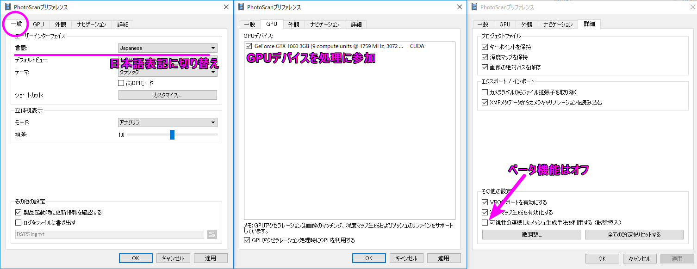Click the カスタマイズ... shortcut button
This screenshot has height=269, width=697.
pos(168,95)
